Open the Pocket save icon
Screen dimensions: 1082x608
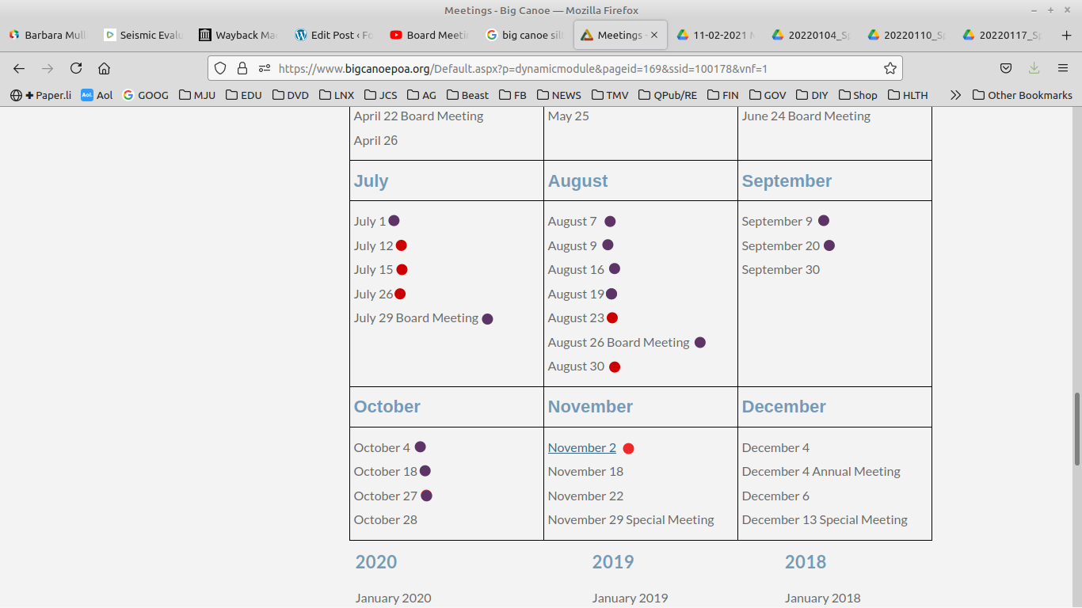point(1006,68)
